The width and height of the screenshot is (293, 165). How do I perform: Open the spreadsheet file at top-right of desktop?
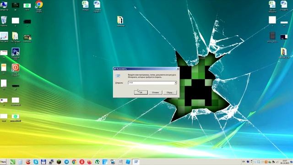[x=272, y=6]
